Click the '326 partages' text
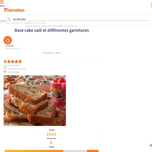 click(13, 72)
